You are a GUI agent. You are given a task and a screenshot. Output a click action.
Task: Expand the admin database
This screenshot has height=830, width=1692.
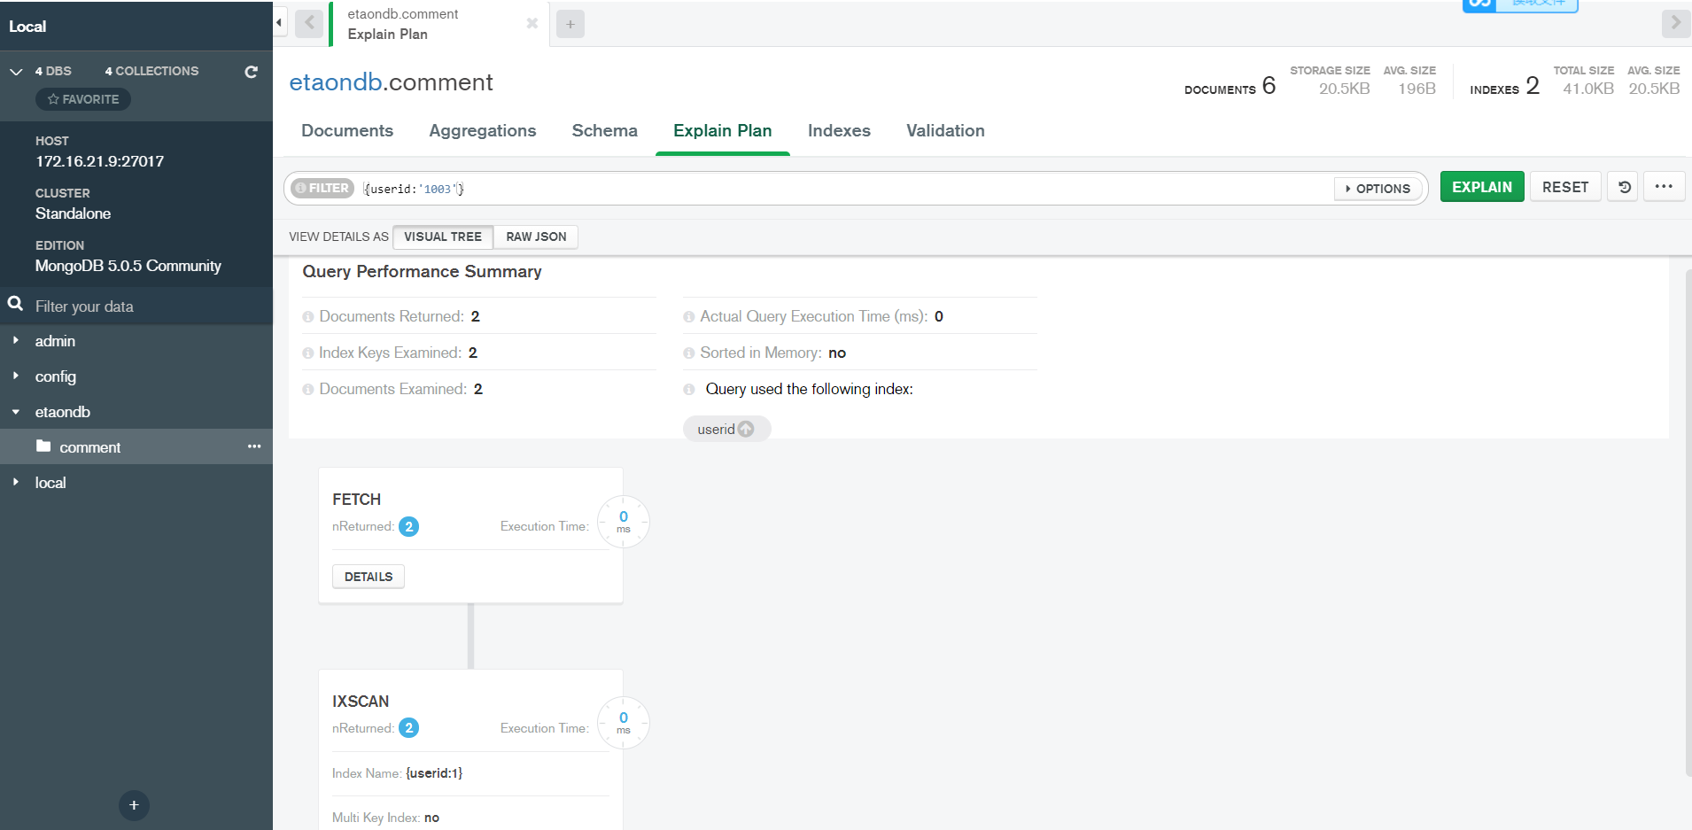pos(16,340)
